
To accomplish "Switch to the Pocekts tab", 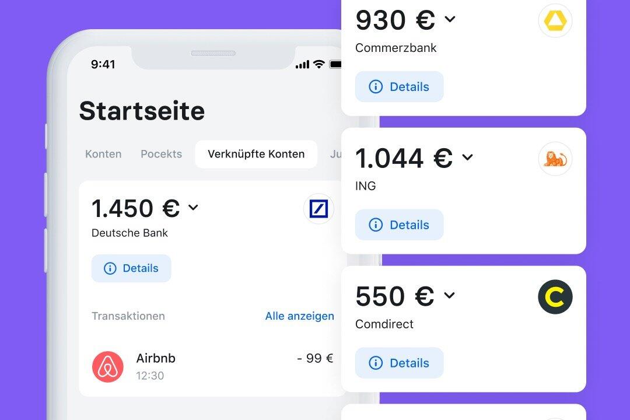I will (x=161, y=154).
